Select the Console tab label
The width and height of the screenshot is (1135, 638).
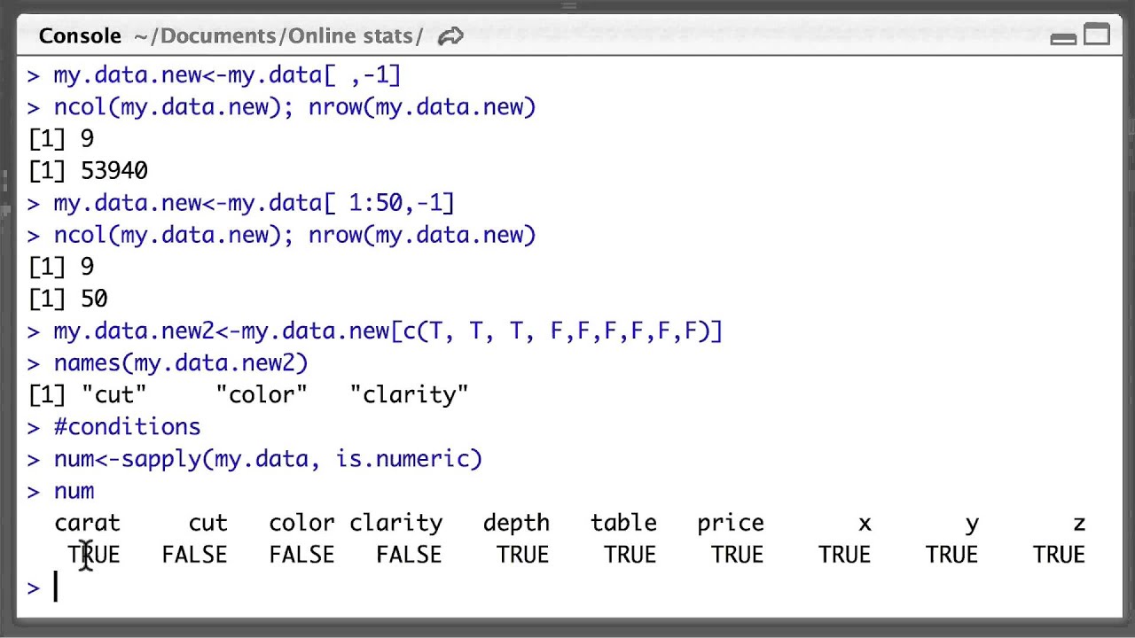click(x=80, y=36)
